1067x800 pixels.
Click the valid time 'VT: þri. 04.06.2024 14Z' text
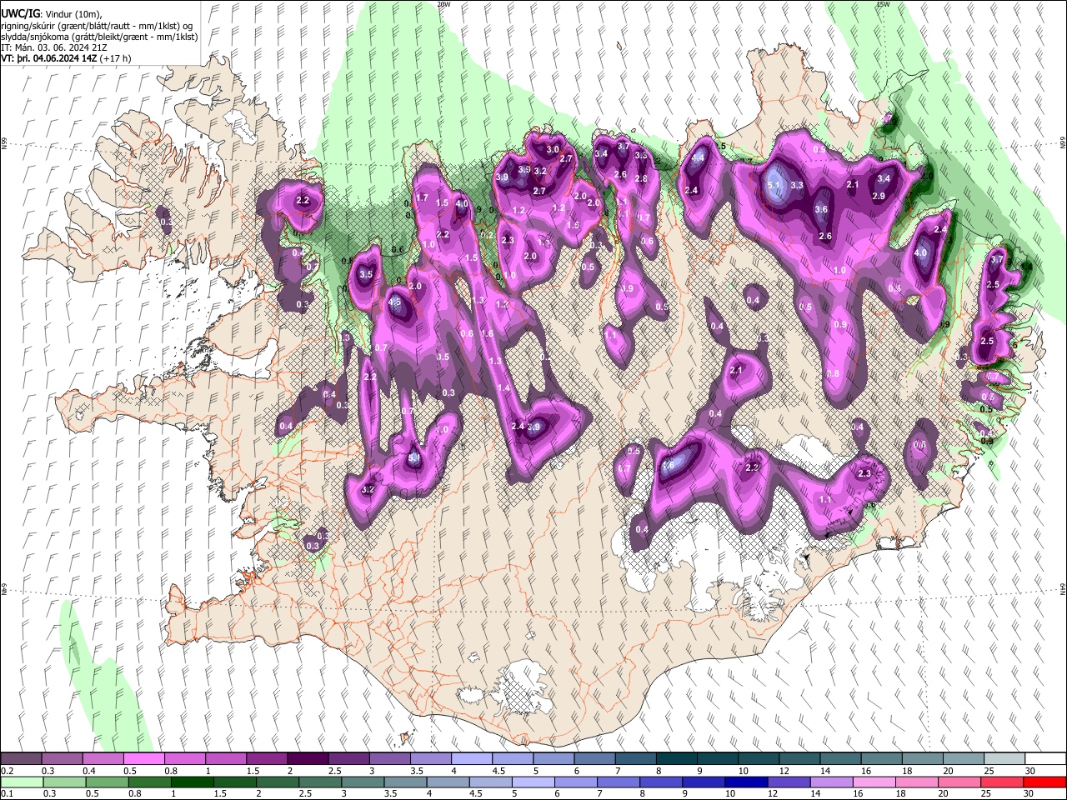tap(49, 59)
